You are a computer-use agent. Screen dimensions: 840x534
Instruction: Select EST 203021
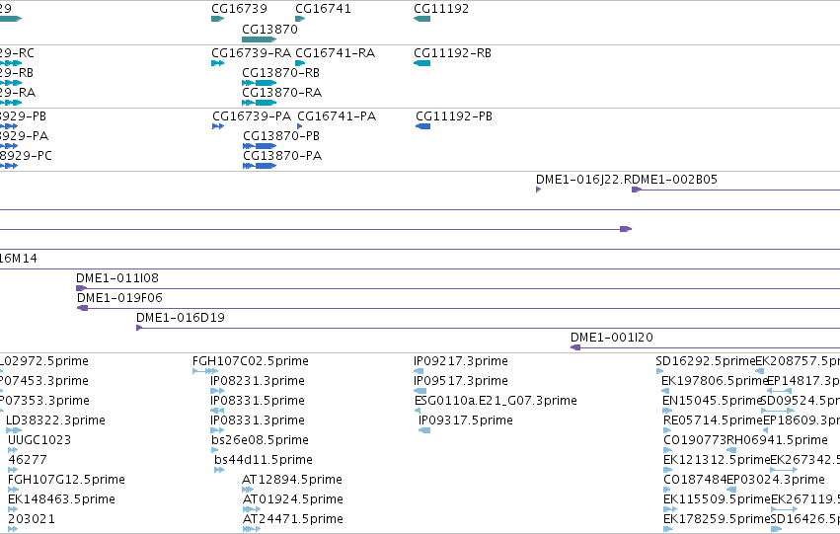(31, 519)
